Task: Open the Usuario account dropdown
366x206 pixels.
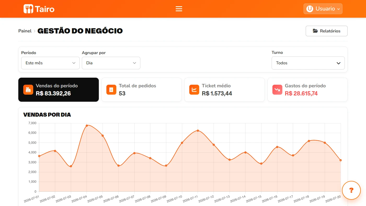Action: (323, 9)
